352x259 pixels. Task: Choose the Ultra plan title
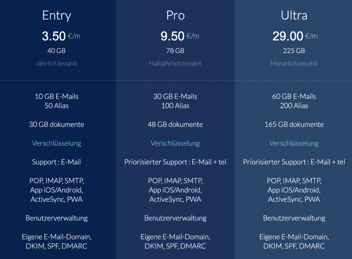(x=294, y=15)
